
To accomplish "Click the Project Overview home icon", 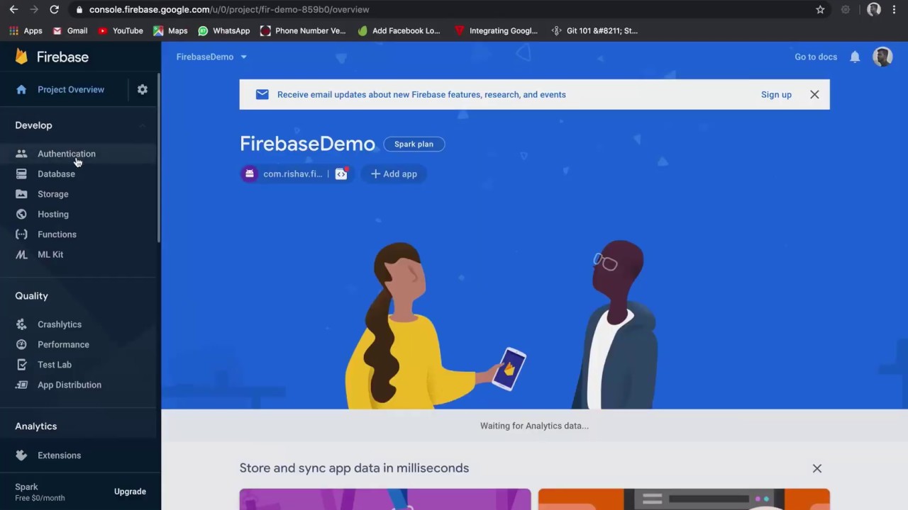I will pyautogui.click(x=21, y=89).
